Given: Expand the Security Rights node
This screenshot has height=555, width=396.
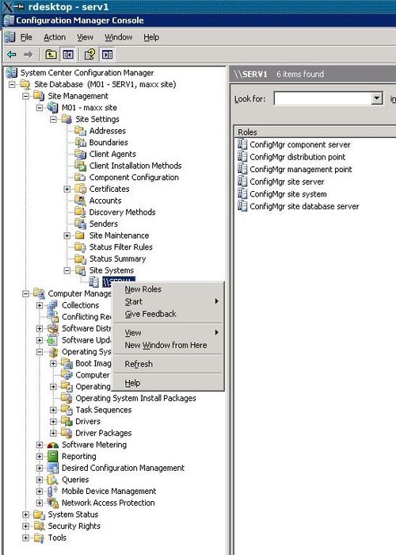Looking at the screenshot, I should tap(26, 526).
